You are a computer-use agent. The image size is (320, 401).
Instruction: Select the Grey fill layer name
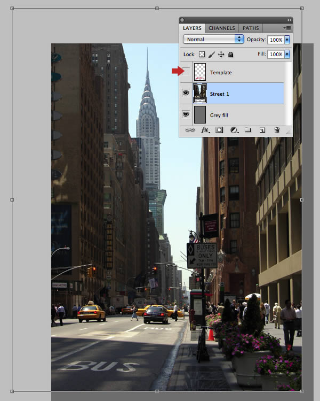click(x=219, y=115)
